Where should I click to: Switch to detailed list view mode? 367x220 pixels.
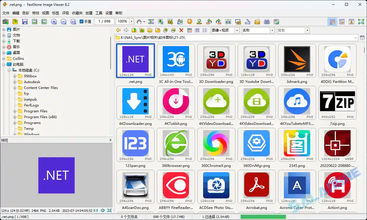[197, 30]
